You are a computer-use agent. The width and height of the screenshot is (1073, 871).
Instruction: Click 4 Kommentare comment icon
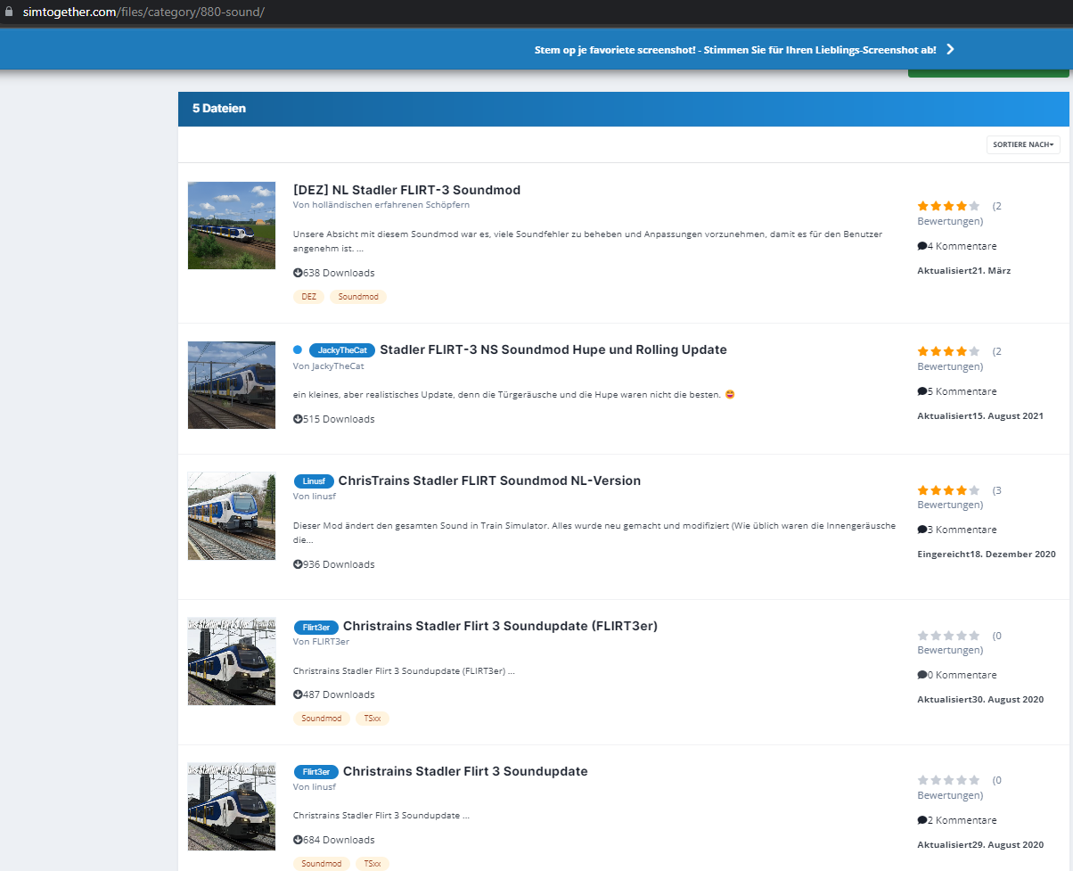coord(922,246)
